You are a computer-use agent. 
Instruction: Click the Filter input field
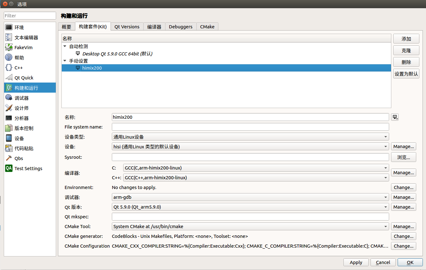click(x=30, y=15)
